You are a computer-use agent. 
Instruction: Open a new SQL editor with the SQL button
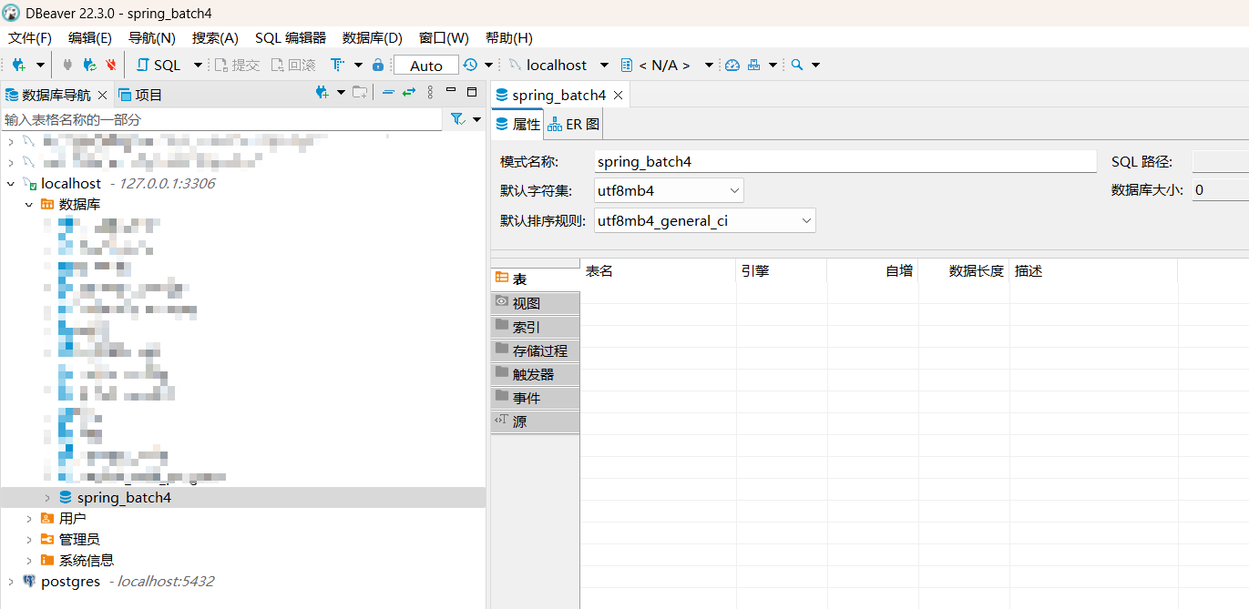pyautogui.click(x=159, y=66)
